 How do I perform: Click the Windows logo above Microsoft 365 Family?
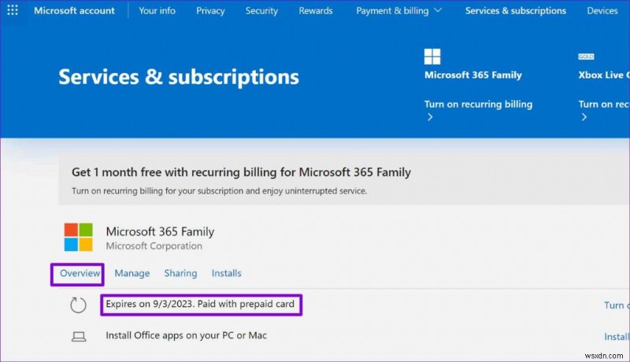point(432,57)
